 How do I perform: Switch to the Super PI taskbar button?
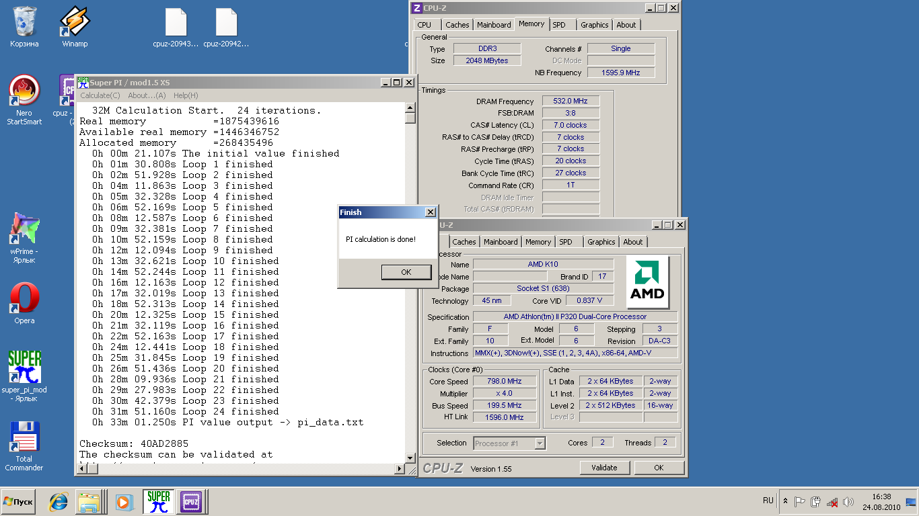tap(159, 501)
